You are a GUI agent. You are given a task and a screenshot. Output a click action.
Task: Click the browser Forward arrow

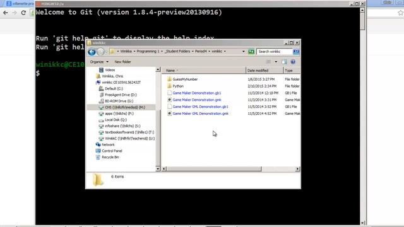coord(15,13)
